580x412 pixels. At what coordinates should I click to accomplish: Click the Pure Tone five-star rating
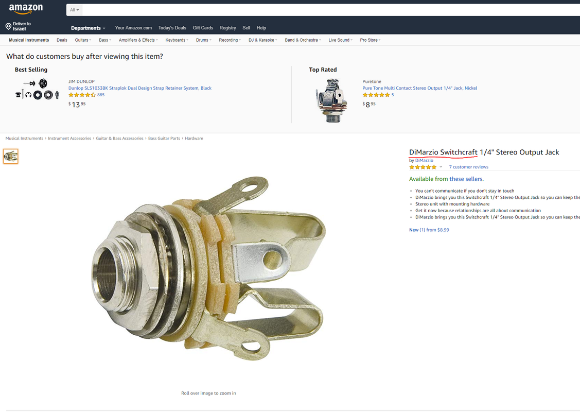[x=376, y=95]
